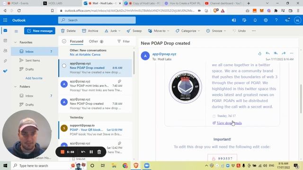This screenshot has height=170, width=303.
Task: Open the 7:40 AM mint links email
Action: 96,86
